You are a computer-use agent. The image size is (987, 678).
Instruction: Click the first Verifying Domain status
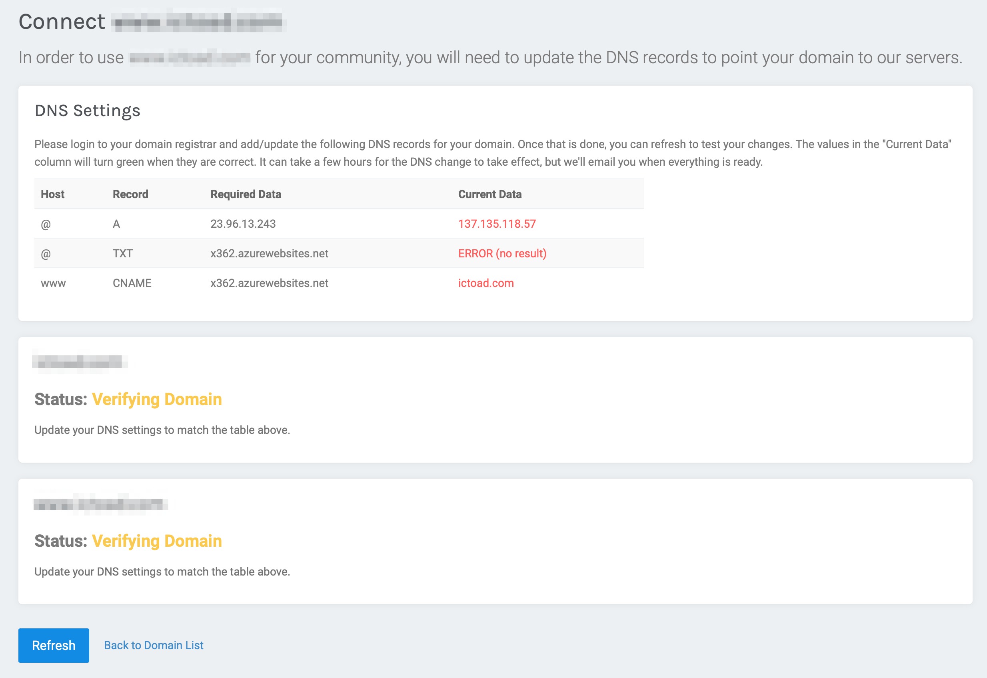pos(156,399)
